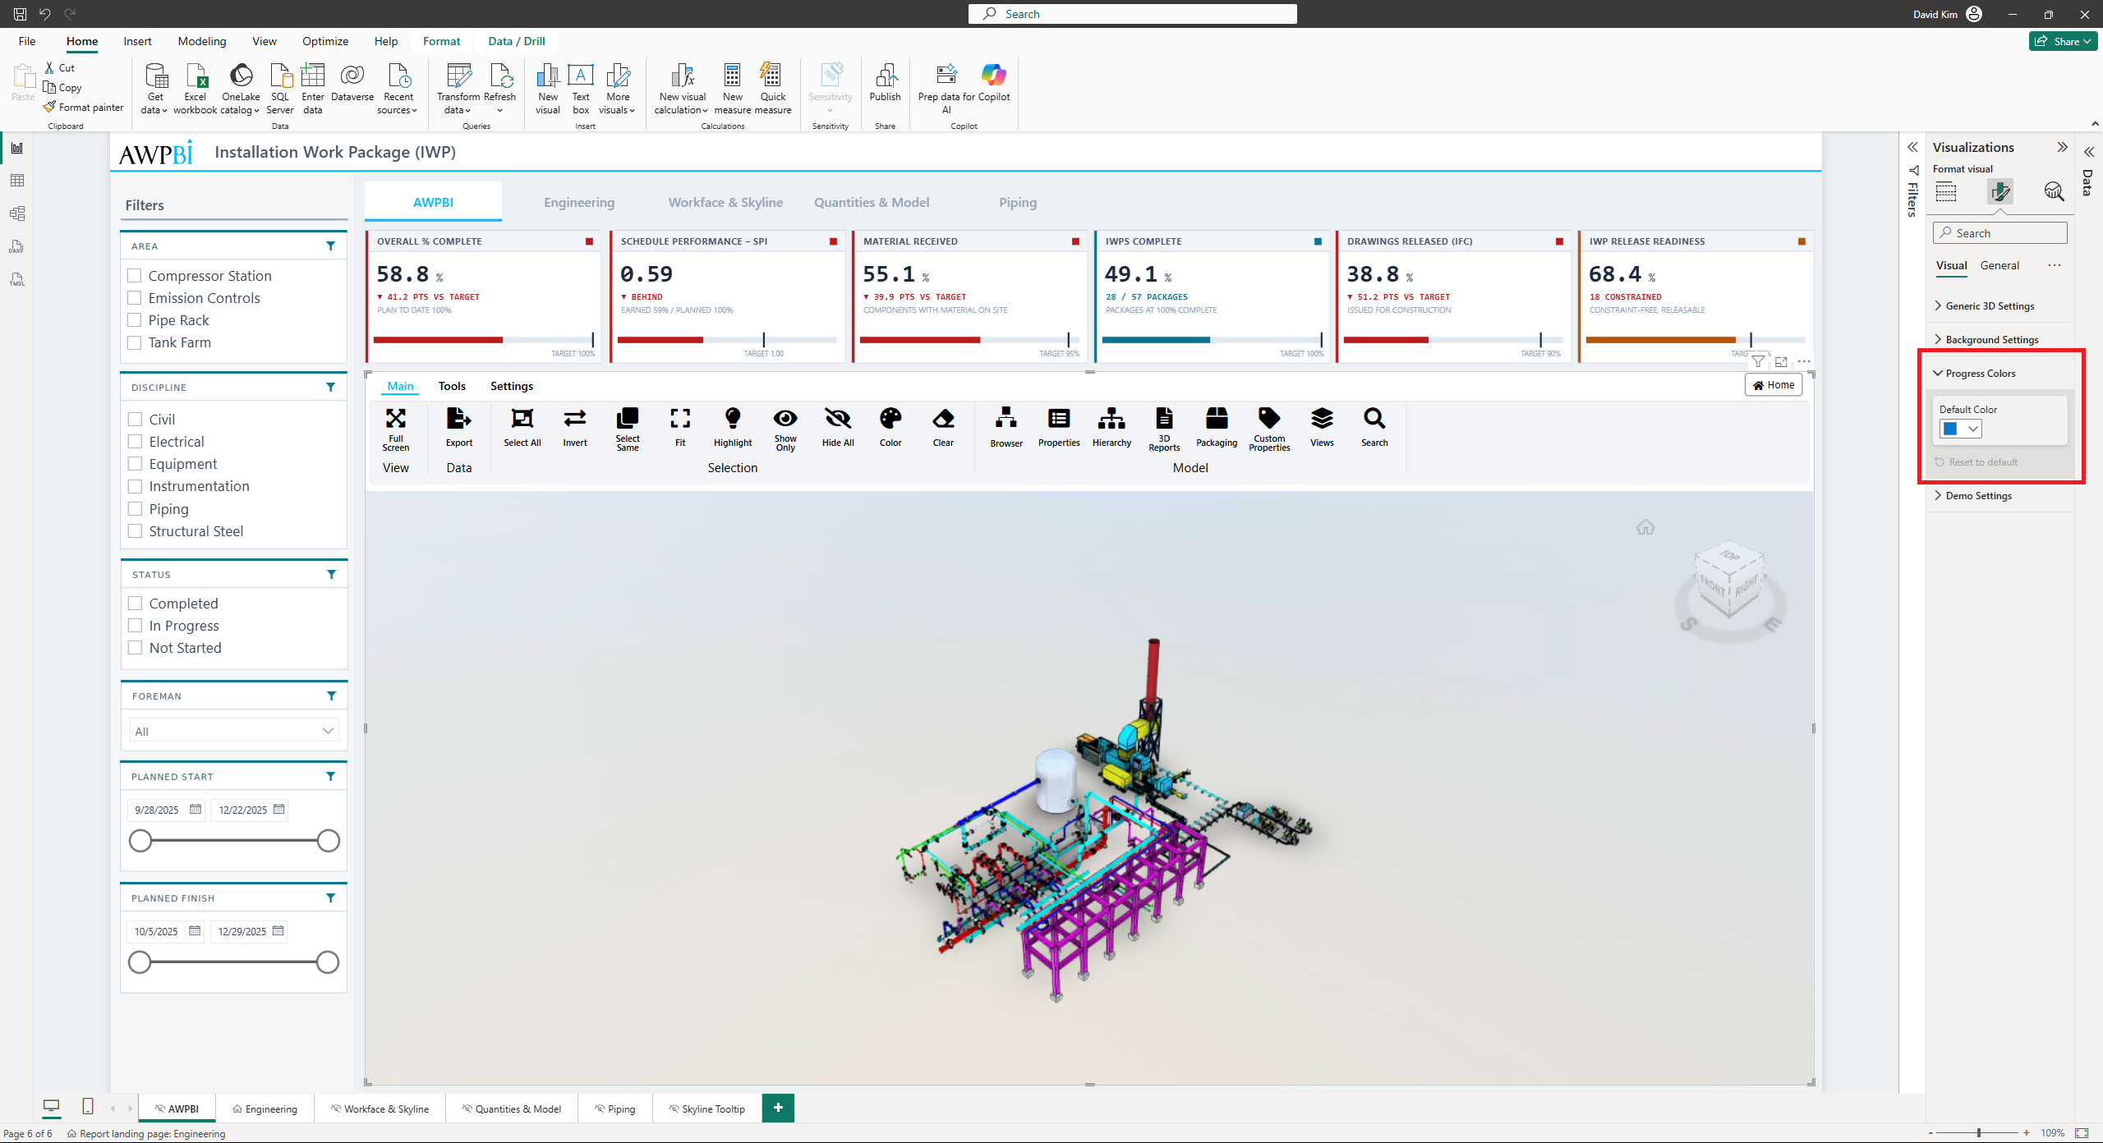Open the Foreman All dropdown
Image resolution: width=2103 pixels, height=1143 pixels.
point(234,731)
